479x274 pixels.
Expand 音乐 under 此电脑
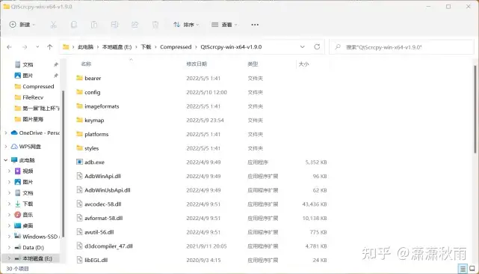(9, 215)
